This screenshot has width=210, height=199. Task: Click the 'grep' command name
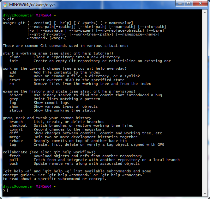[14, 99]
